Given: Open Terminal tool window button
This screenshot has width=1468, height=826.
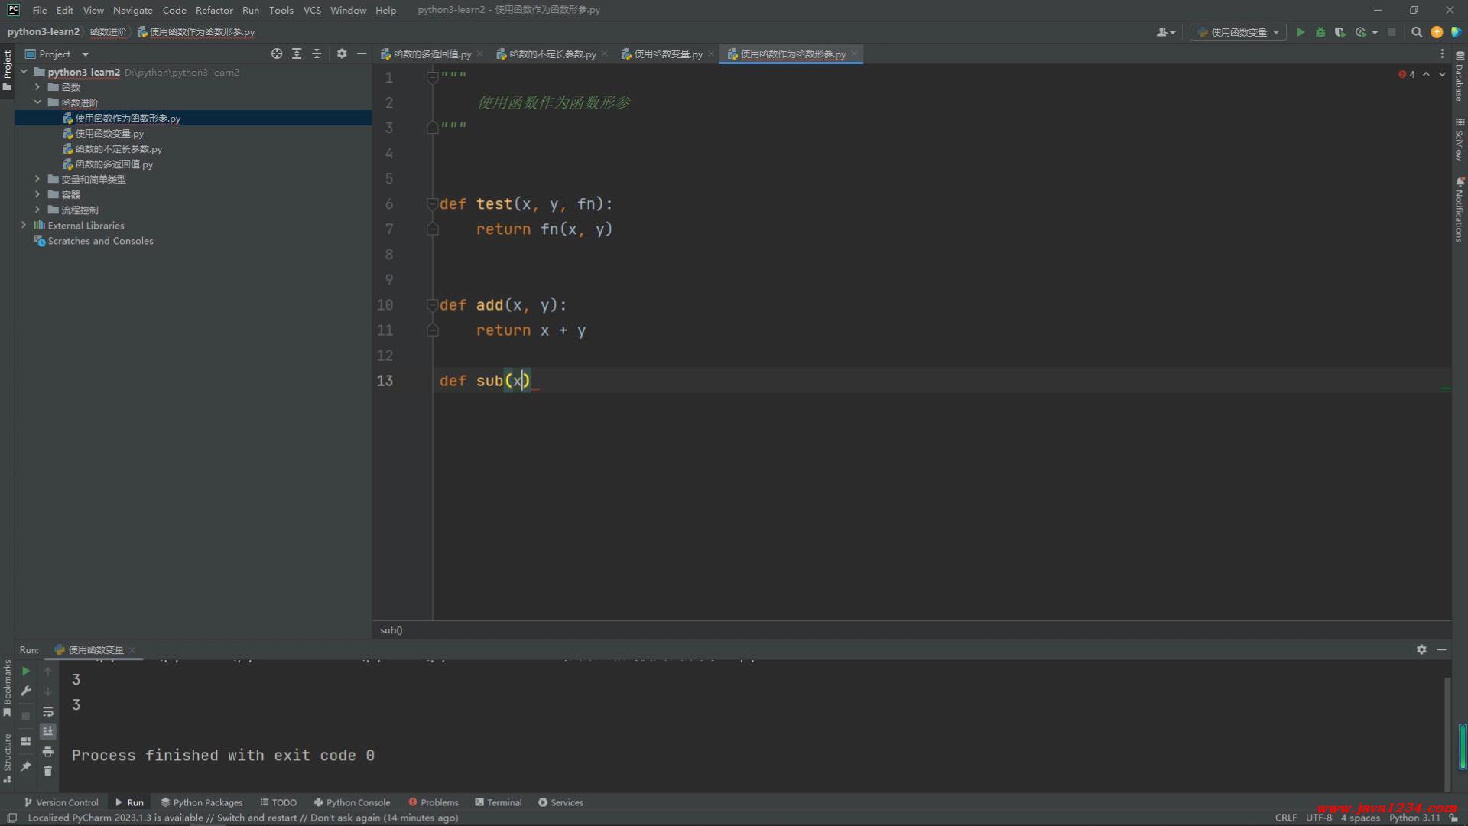Looking at the screenshot, I should point(499,802).
